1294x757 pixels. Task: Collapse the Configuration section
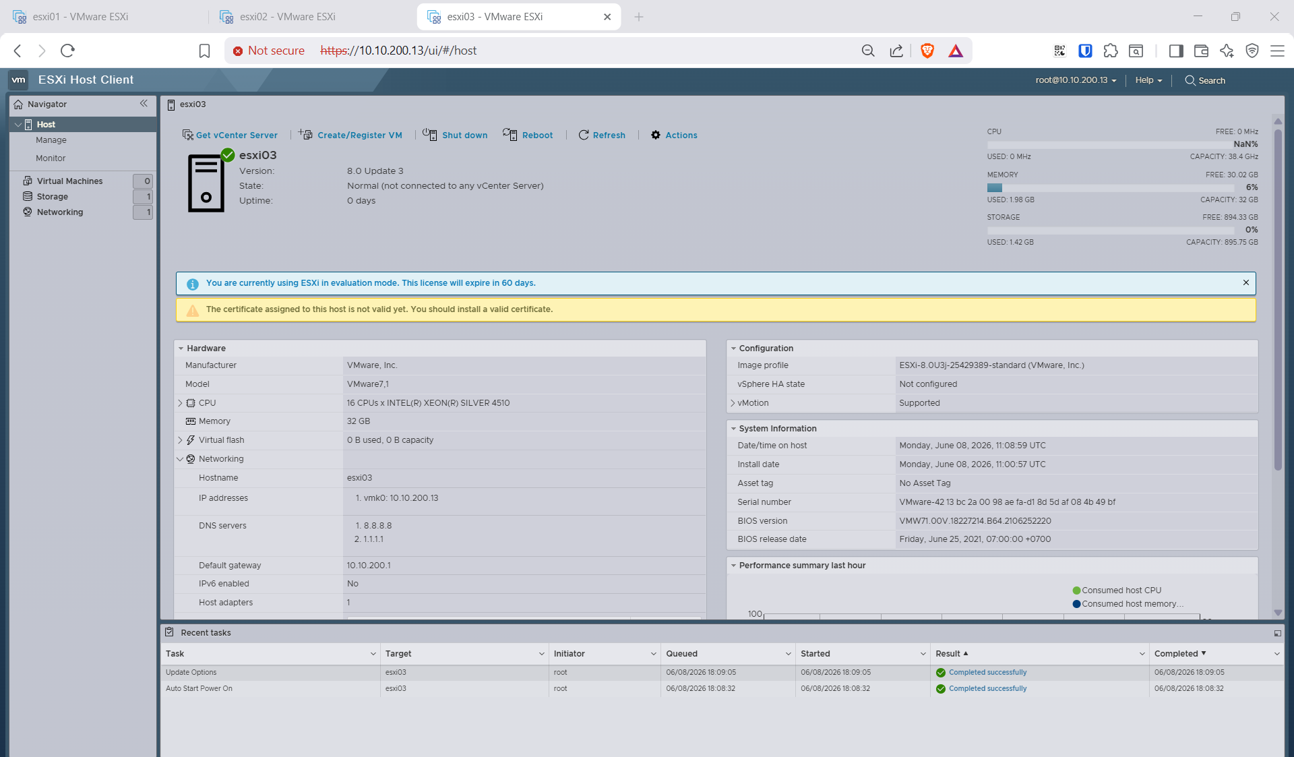click(733, 349)
